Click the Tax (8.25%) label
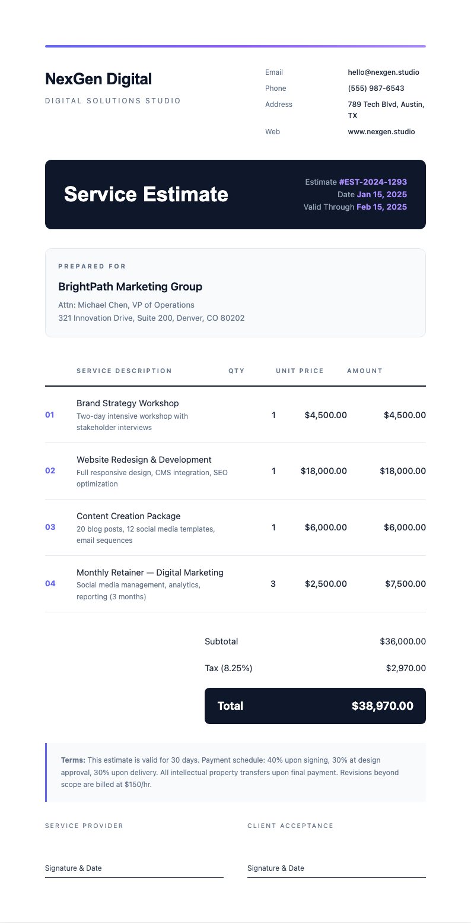 click(x=228, y=668)
